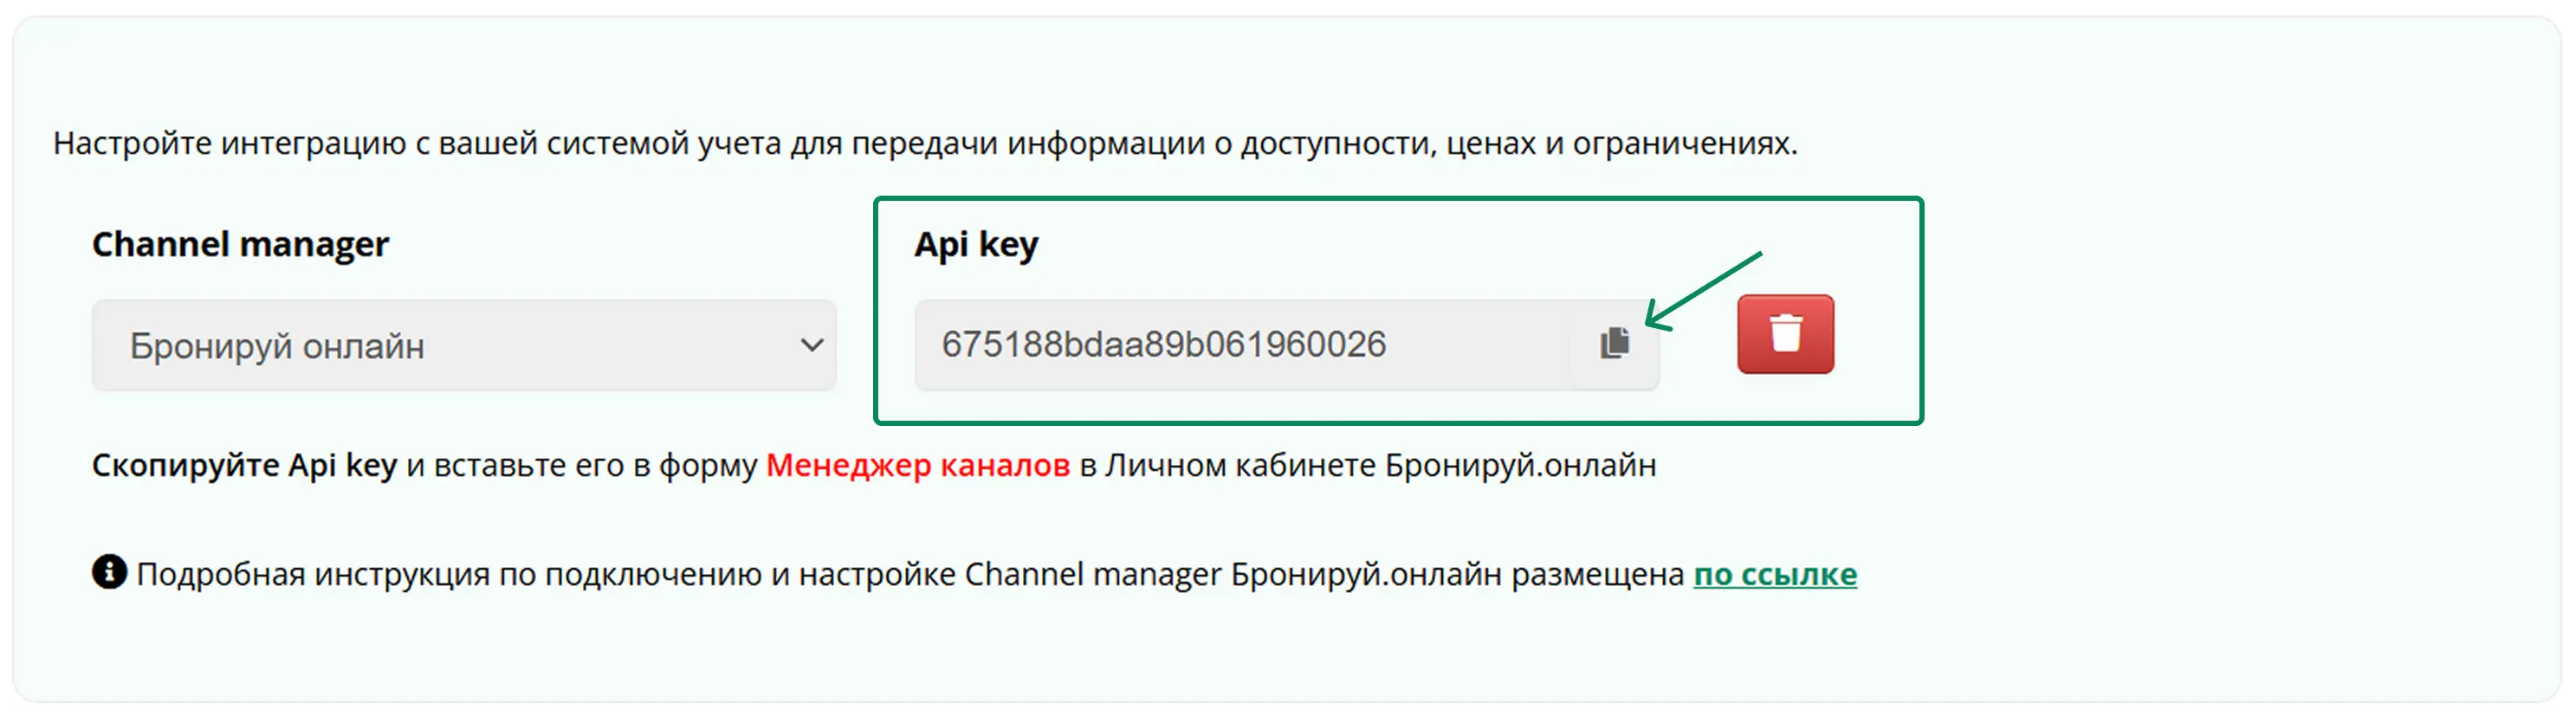Screen dimensions: 2576x722
Task: Click the key value 675188bdaa89b061960026
Action: pos(1164,344)
